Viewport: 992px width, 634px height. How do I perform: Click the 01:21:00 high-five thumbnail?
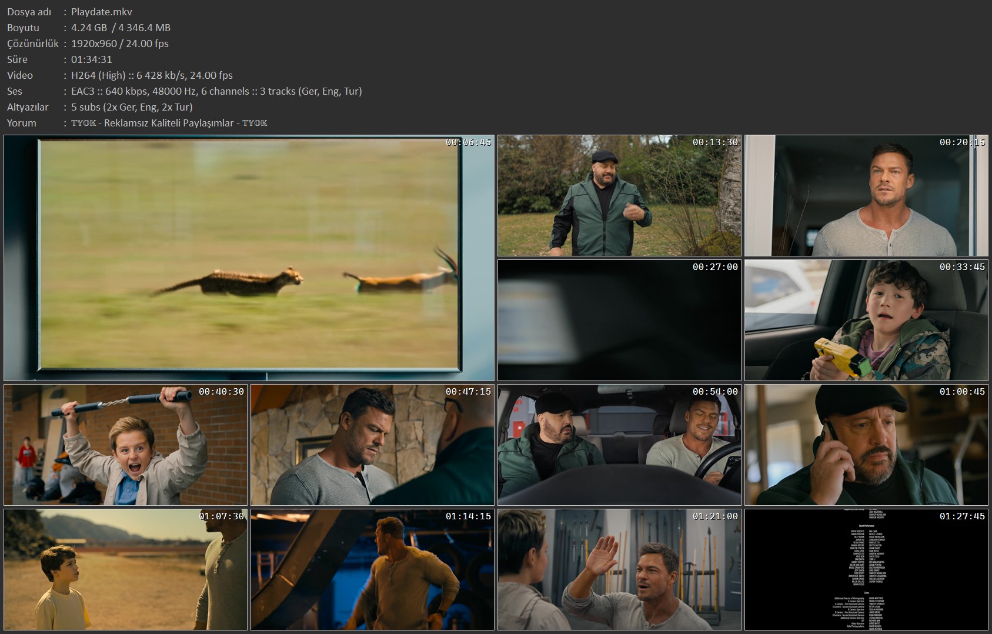(619, 570)
